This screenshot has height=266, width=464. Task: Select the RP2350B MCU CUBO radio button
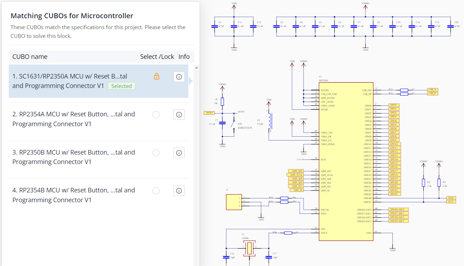pos(156,152)
